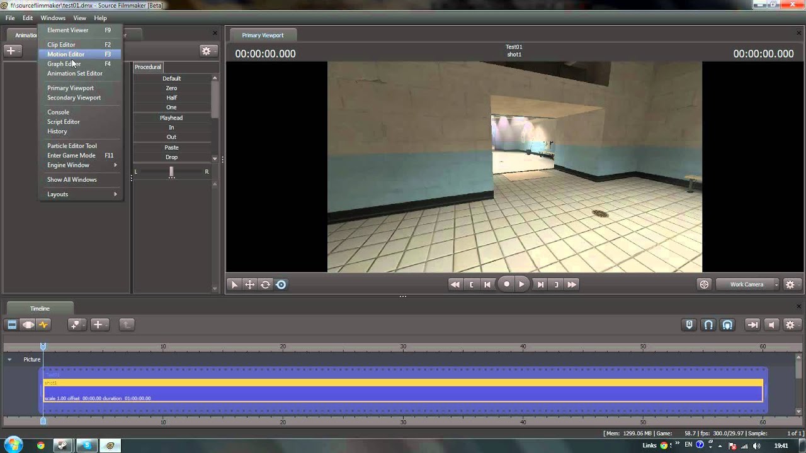Apply the Zero procedural preset
This screenshot has width=806, height=453.
(171, 88)
